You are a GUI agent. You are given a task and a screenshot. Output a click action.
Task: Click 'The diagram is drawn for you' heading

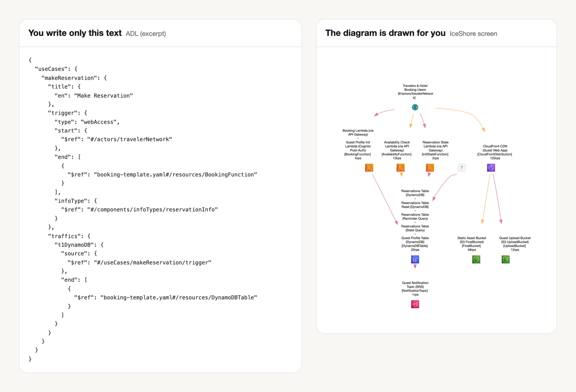click(x=385, y=33)
